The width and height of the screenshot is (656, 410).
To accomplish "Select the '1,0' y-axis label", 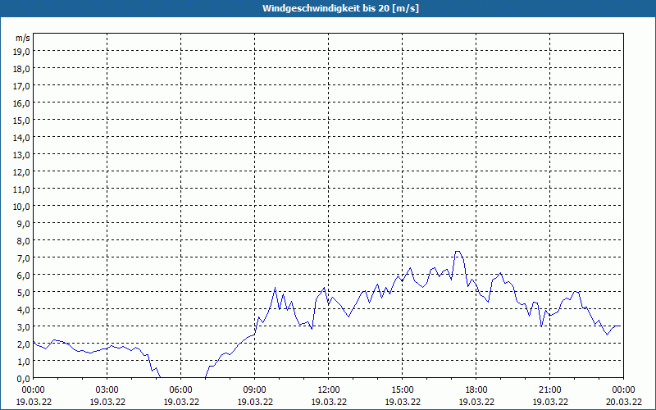I will tap(24, 362).
